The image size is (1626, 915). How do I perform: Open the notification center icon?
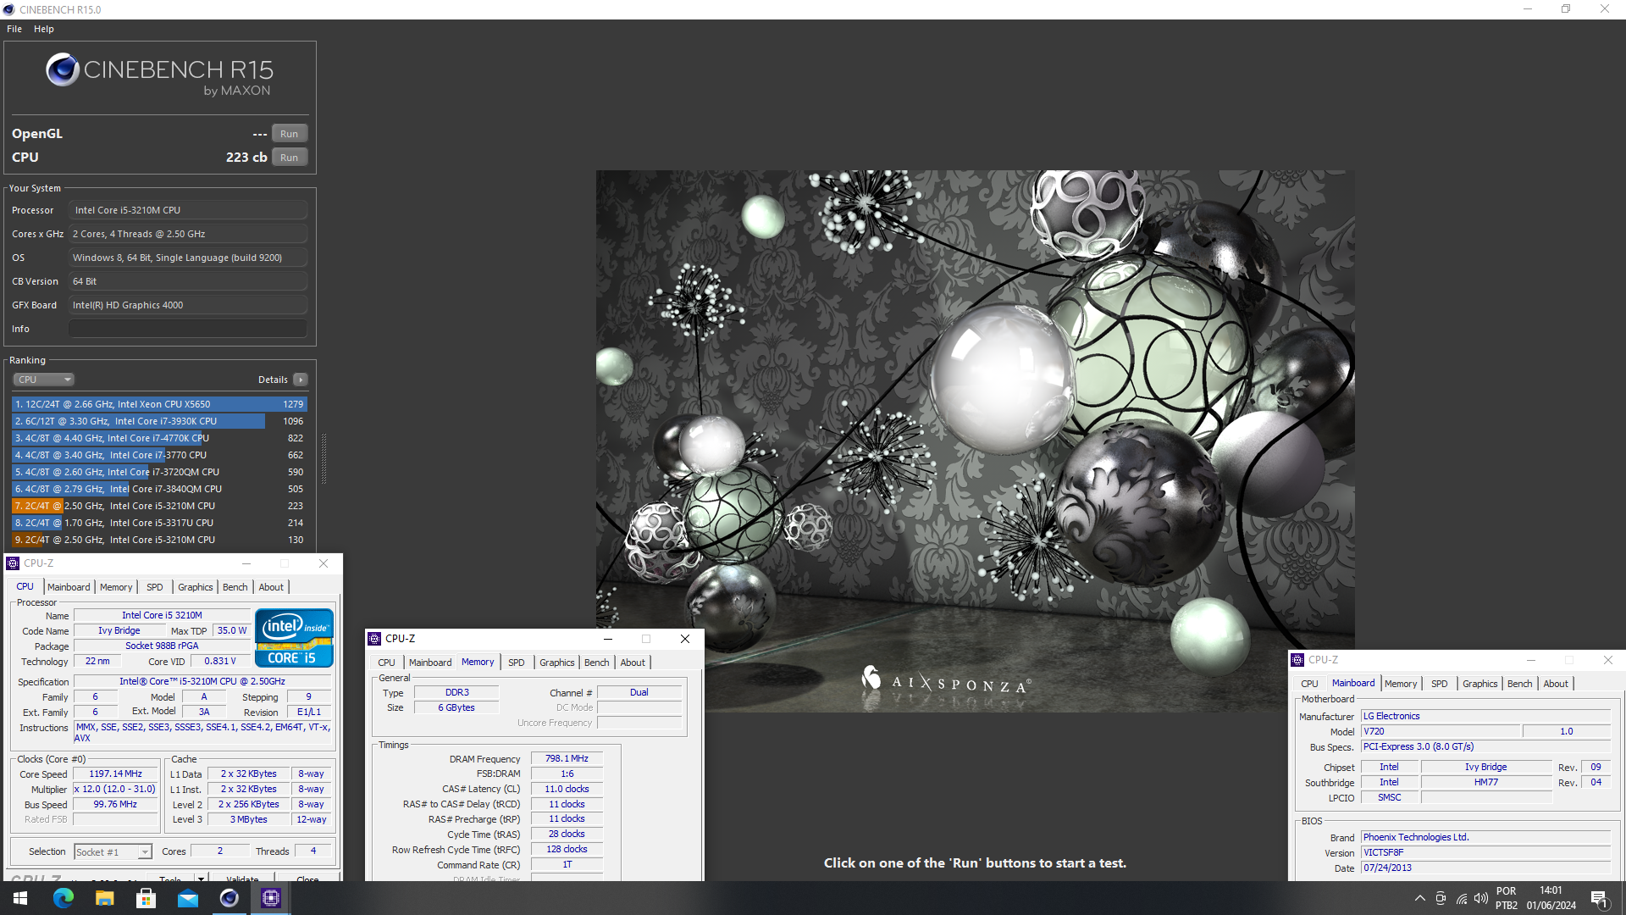click(x=1600, y=898)
